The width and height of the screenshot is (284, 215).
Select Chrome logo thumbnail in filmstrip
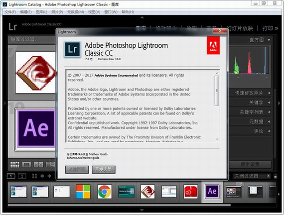(105, 192)
